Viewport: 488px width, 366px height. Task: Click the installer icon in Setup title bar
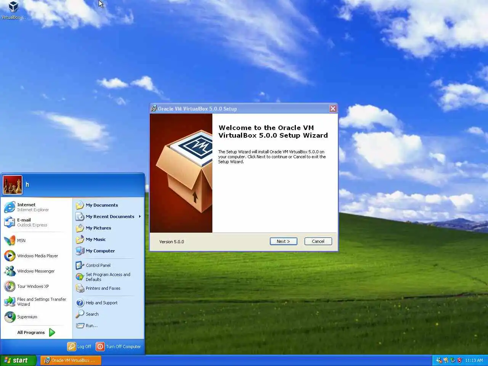pyautogui.click(x=154, y=109)
